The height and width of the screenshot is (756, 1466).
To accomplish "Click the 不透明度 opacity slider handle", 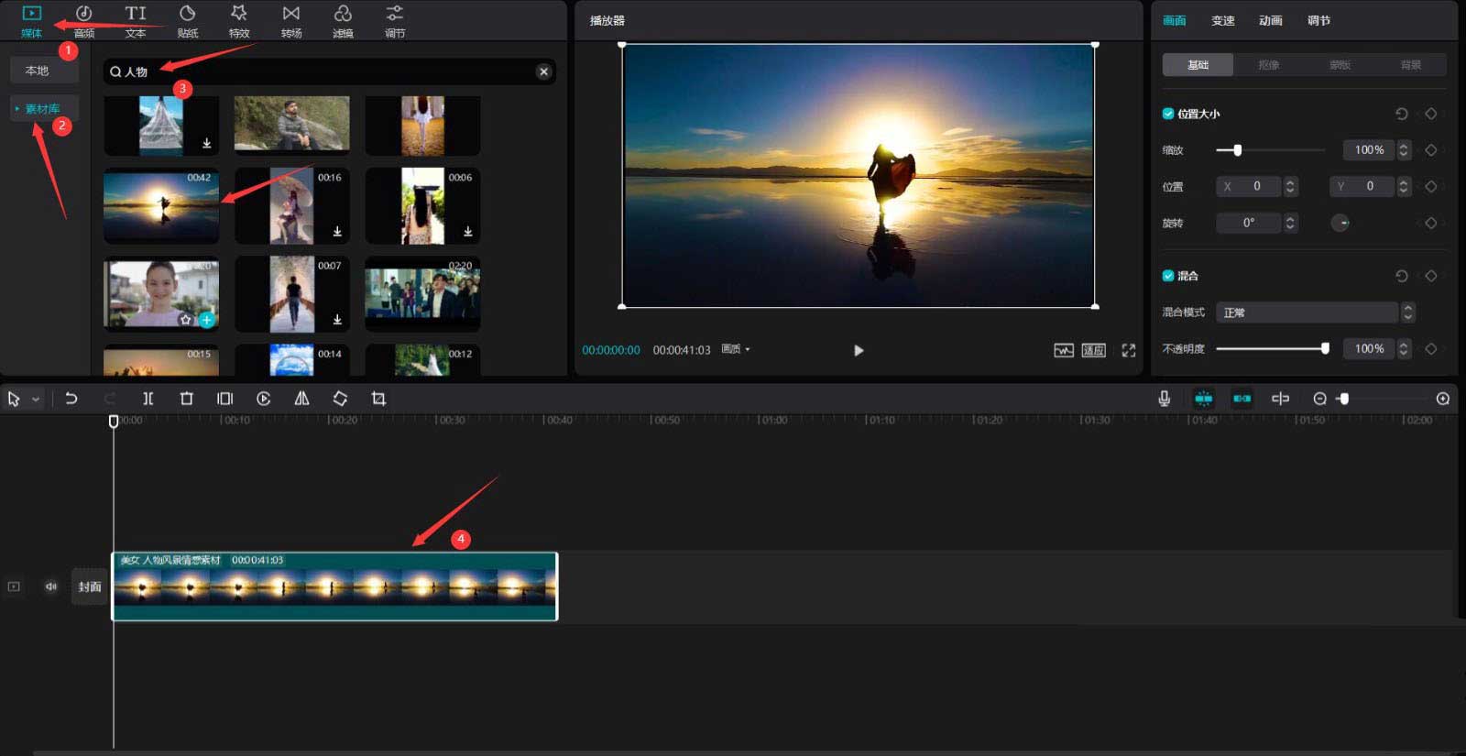I will tap(1325, 348).
